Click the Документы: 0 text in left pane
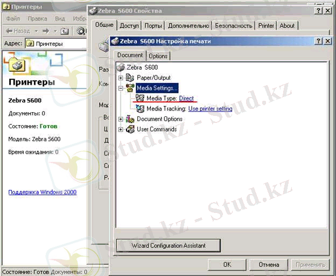 pyautogui.click(x=26, y=113)
